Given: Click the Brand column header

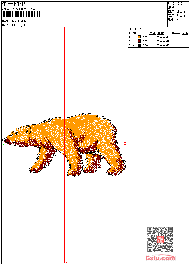Looking at the screenshot, I should coord(176,33).
